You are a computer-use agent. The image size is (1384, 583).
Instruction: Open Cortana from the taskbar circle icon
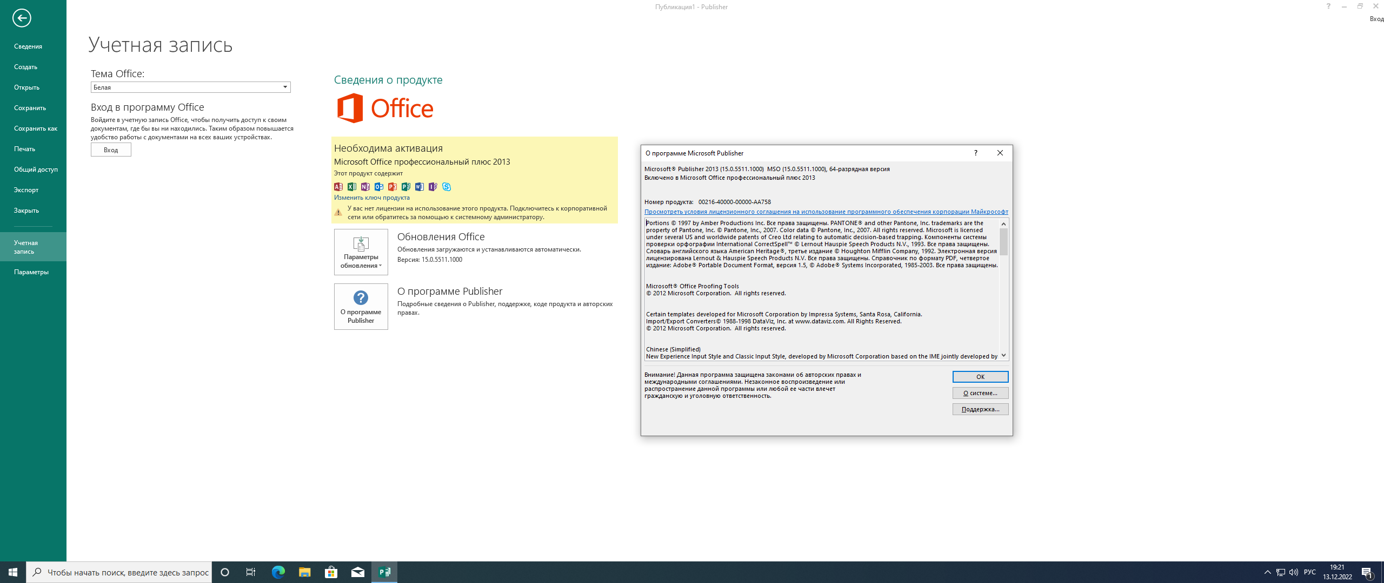[225, 572]
